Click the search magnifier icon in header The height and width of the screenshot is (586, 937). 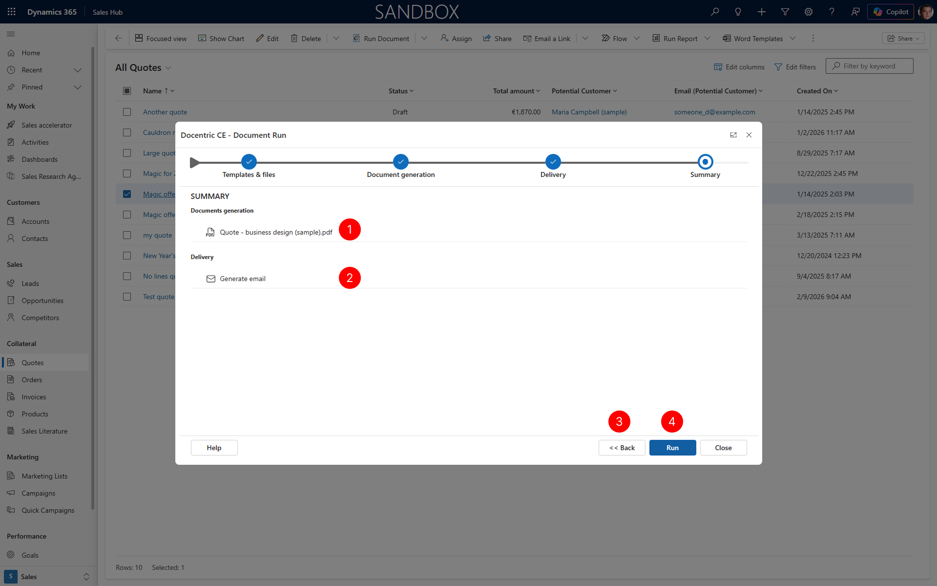(x=715, y=12)
